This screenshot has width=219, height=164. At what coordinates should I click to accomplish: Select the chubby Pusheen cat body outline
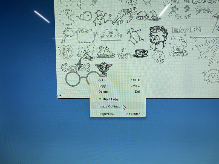pos(87,36)
